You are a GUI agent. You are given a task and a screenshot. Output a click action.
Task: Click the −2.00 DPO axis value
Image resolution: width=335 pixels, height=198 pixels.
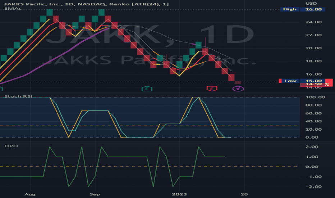click(x=313, y=186)
